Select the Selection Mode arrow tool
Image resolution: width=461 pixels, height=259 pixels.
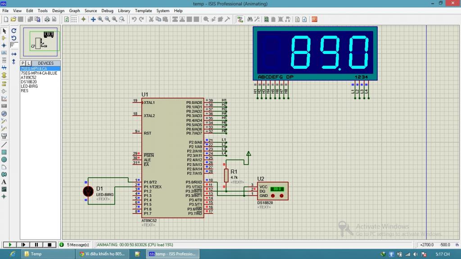4,31
